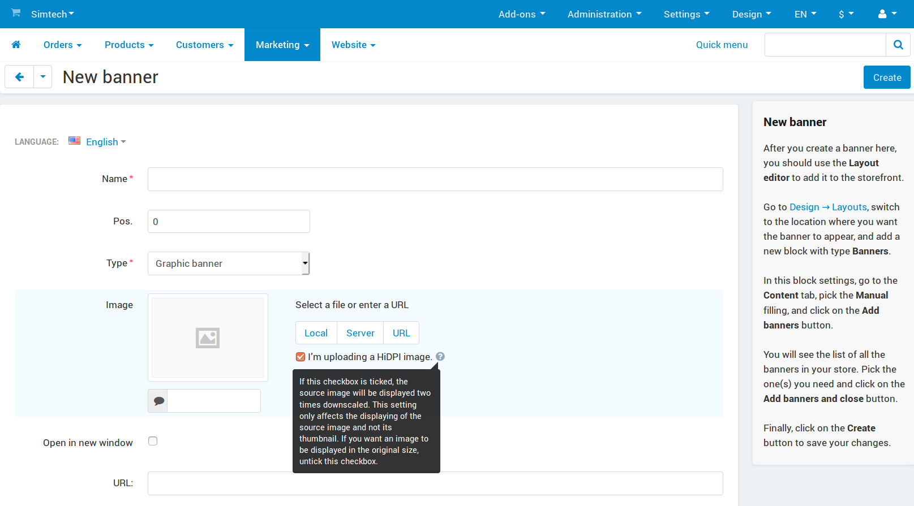
Task: Expand the English language selector
Action: click(x=106, y=142)
